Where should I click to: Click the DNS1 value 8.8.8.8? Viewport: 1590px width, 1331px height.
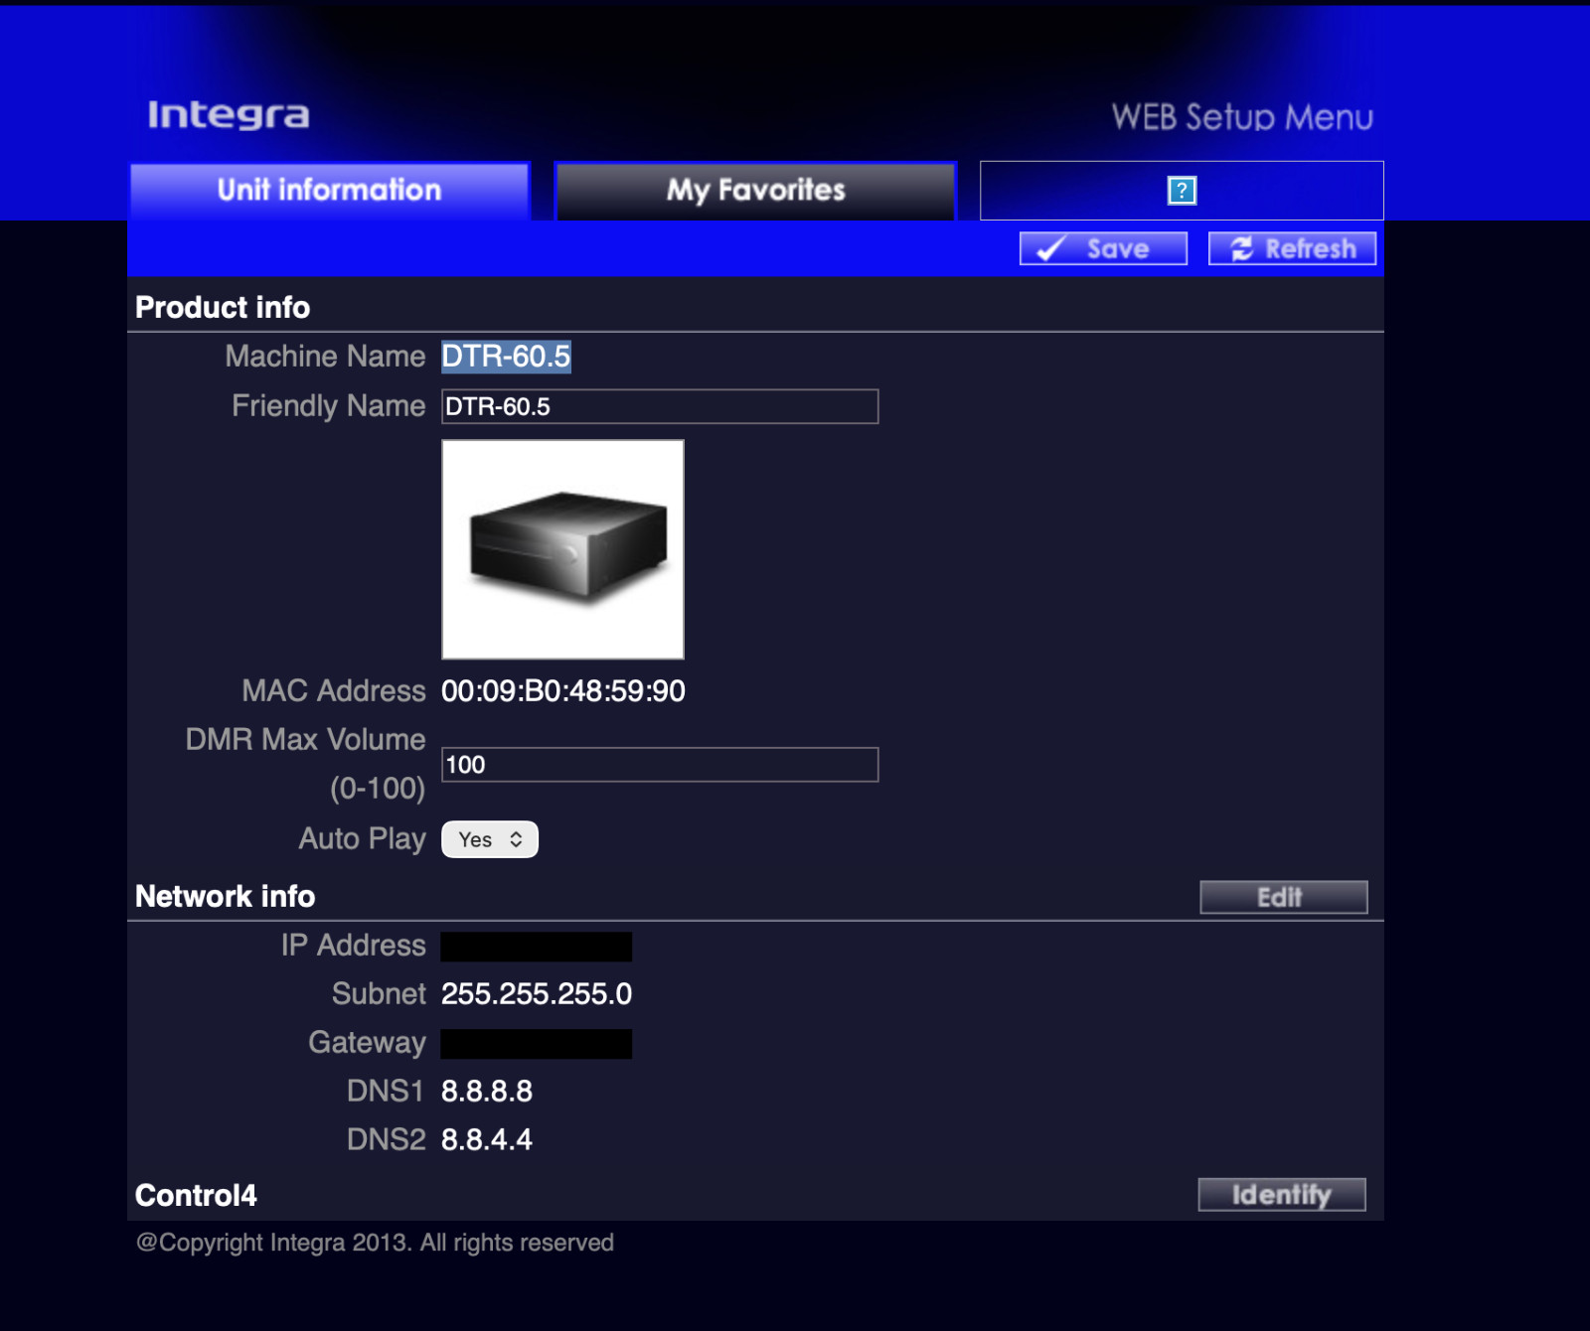pos(487,1092)
